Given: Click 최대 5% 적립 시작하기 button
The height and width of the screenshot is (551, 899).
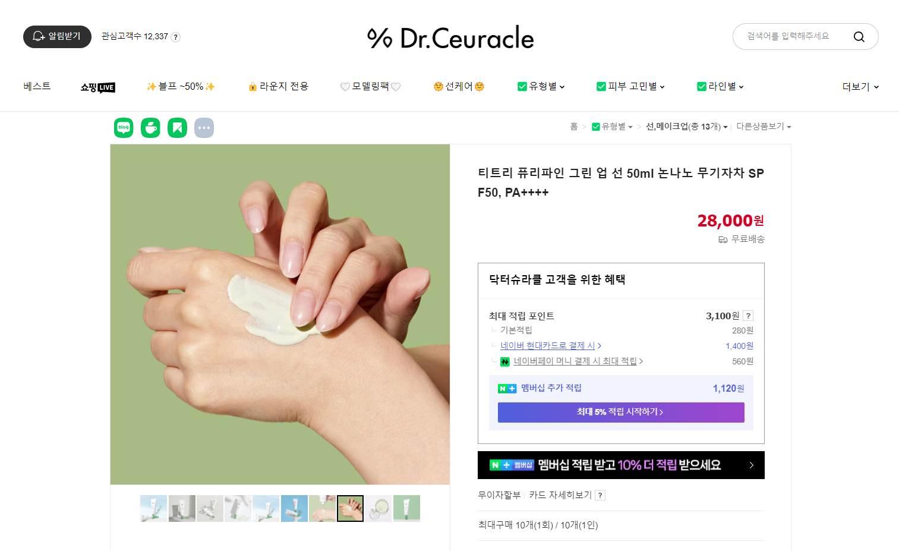Looking at the screenshot, I should click(621, 413).
